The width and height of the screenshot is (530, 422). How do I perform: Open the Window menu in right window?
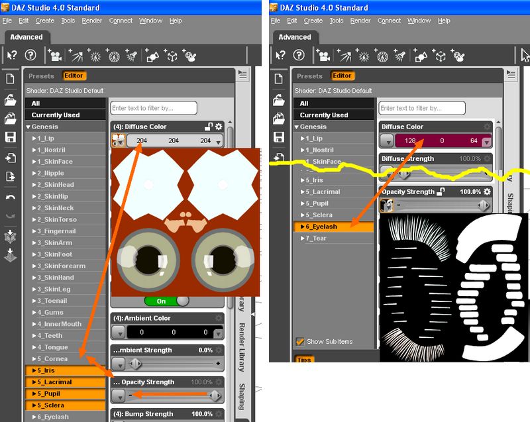pos(419,21)
